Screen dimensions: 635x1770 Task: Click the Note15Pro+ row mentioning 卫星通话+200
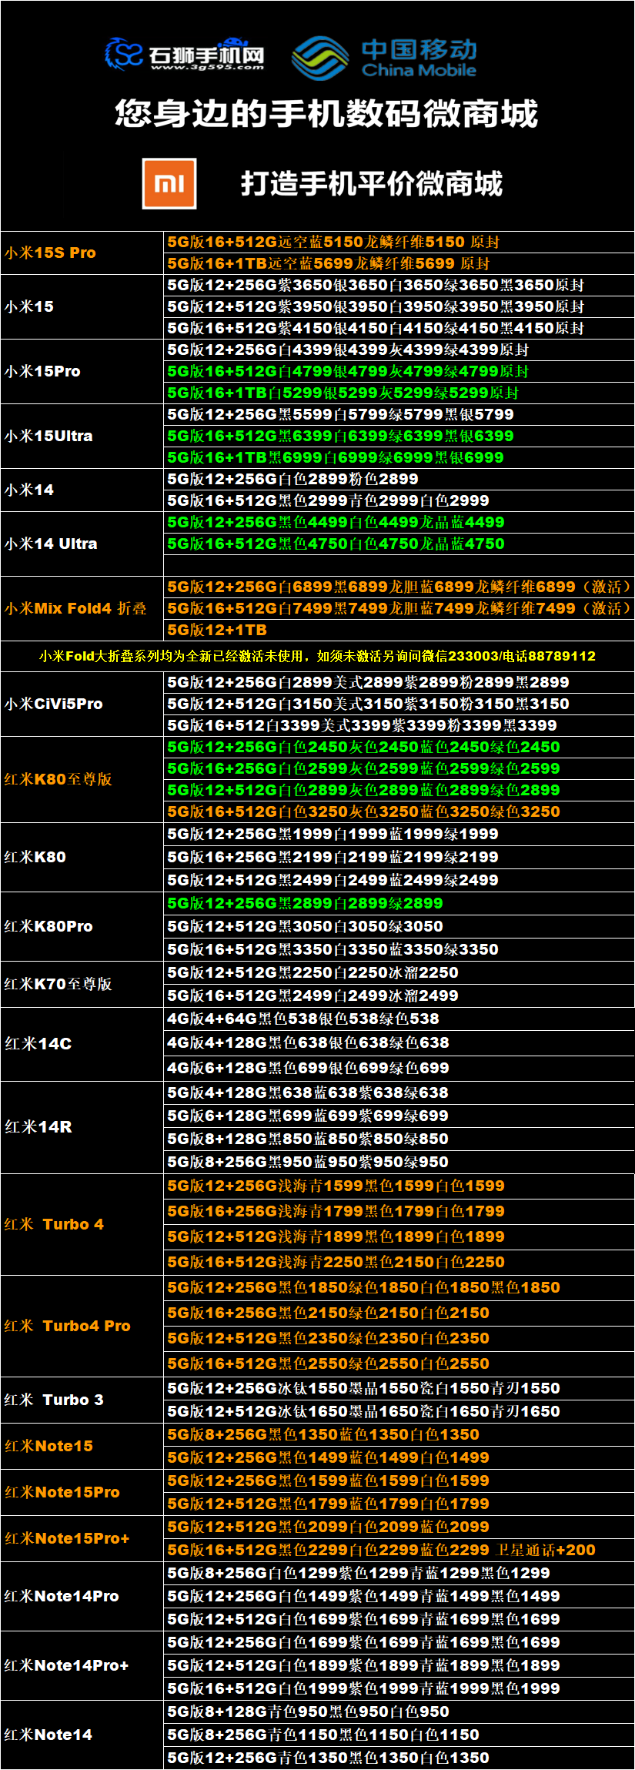381,1550
